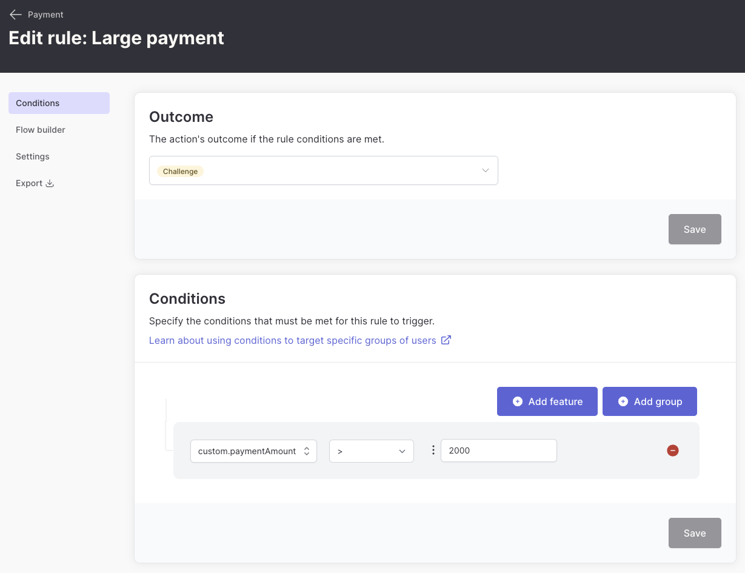Go to the Conditions section in sidebar
The width and height of the screenshot is (745, 573).
click(x=59, y=103)
